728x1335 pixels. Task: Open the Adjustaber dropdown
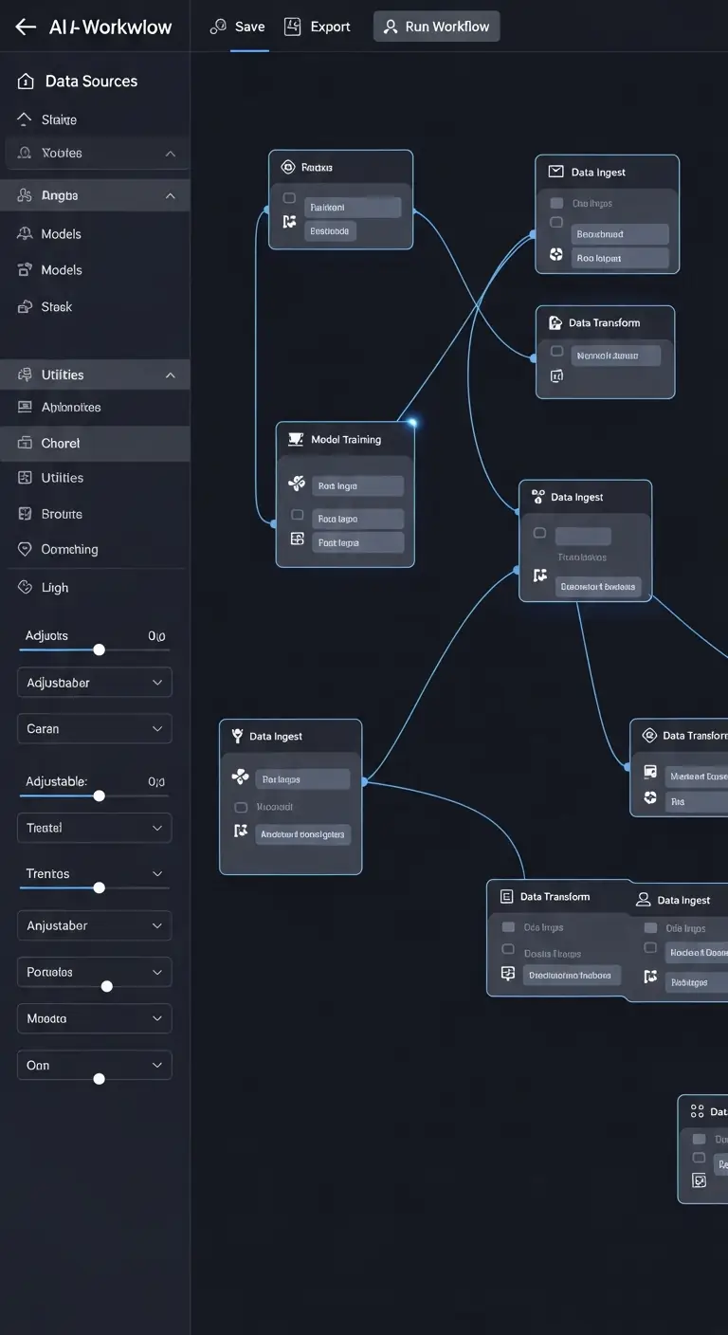(x=94, y=683)
